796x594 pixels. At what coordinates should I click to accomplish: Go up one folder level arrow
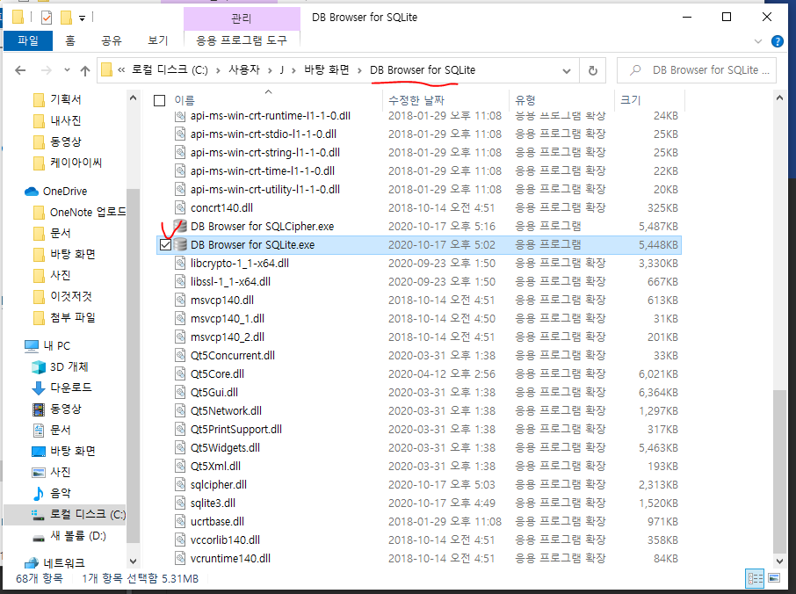85,70
